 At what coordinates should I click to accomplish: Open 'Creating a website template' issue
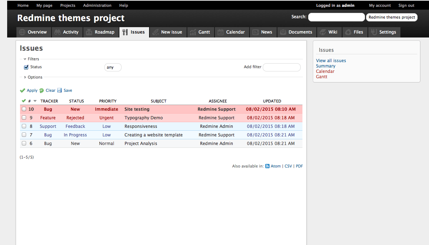[x=154, y=135]
